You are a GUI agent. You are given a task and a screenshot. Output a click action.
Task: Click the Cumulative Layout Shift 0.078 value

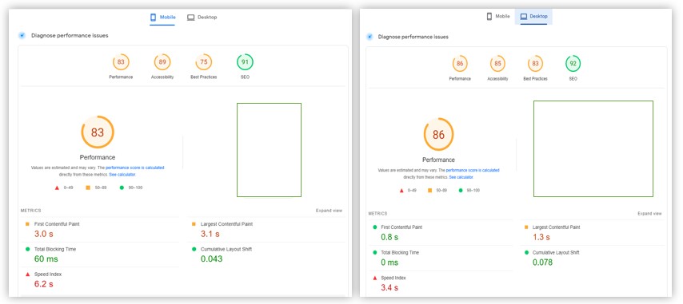543,263
